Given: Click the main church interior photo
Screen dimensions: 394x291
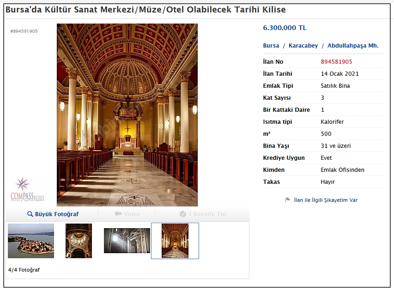Looking at the screenshot, I should pos(127,115).
